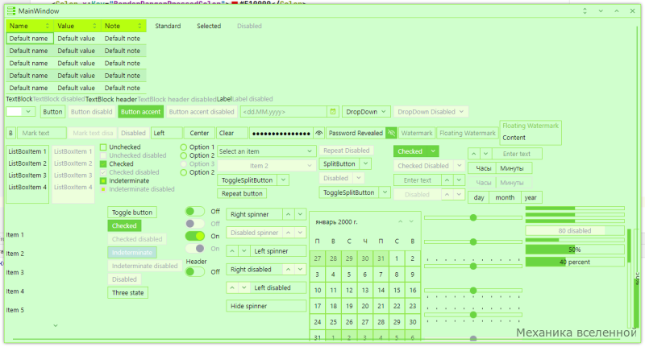645x347 pixels.
Task: Select ListBoxItem 3
Action: tap(27, 176)
